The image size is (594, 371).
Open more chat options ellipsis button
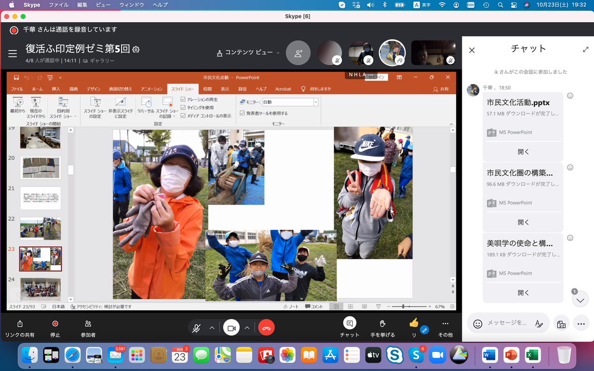coord(581,324)
